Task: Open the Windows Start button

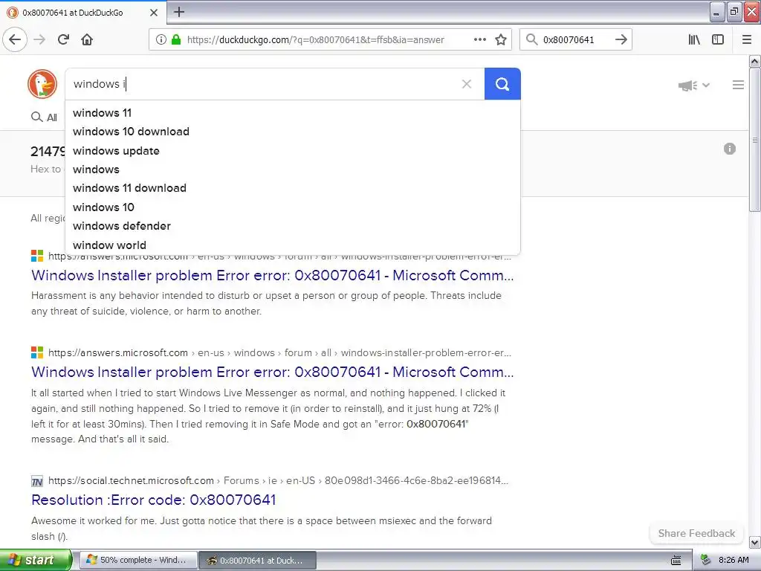Action: pyautogui.click(x=36, y=560)
